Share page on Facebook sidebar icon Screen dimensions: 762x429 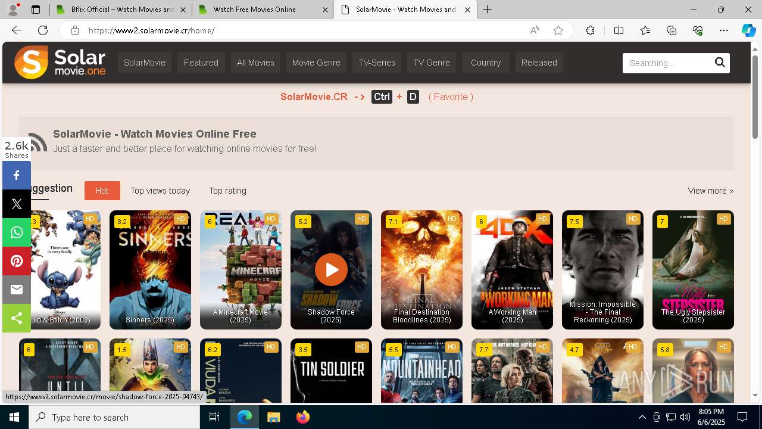(17, 175)
